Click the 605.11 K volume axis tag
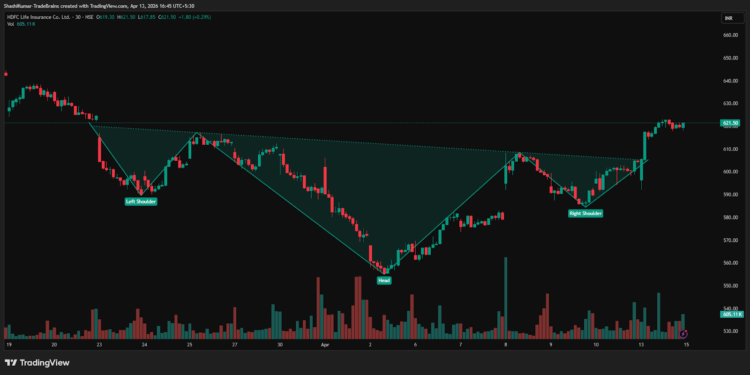Viewport: 750px width, 375px height. tap(732, 314)
